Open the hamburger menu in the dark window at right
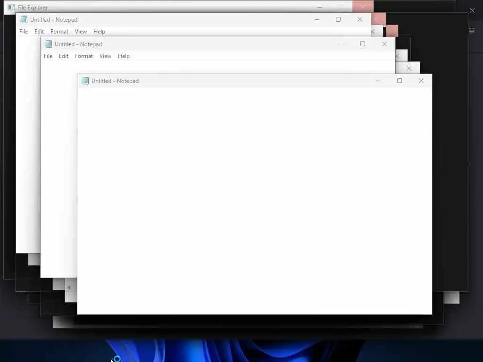 click(x=472, y=30)
